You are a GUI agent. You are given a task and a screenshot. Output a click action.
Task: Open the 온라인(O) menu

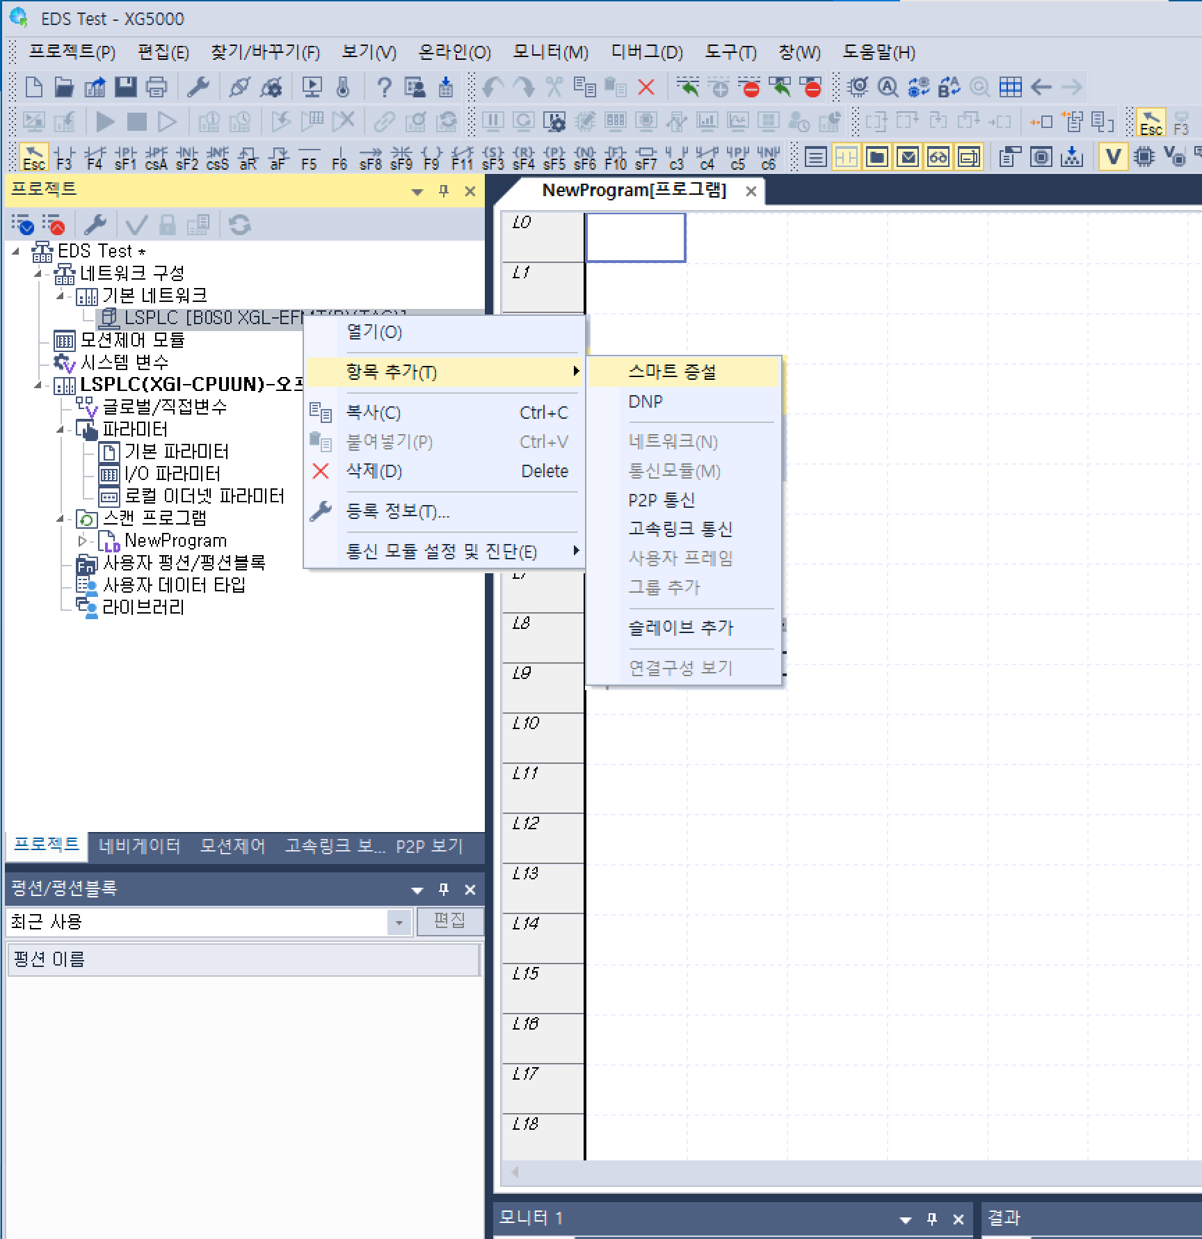click(x=454, y=52)
